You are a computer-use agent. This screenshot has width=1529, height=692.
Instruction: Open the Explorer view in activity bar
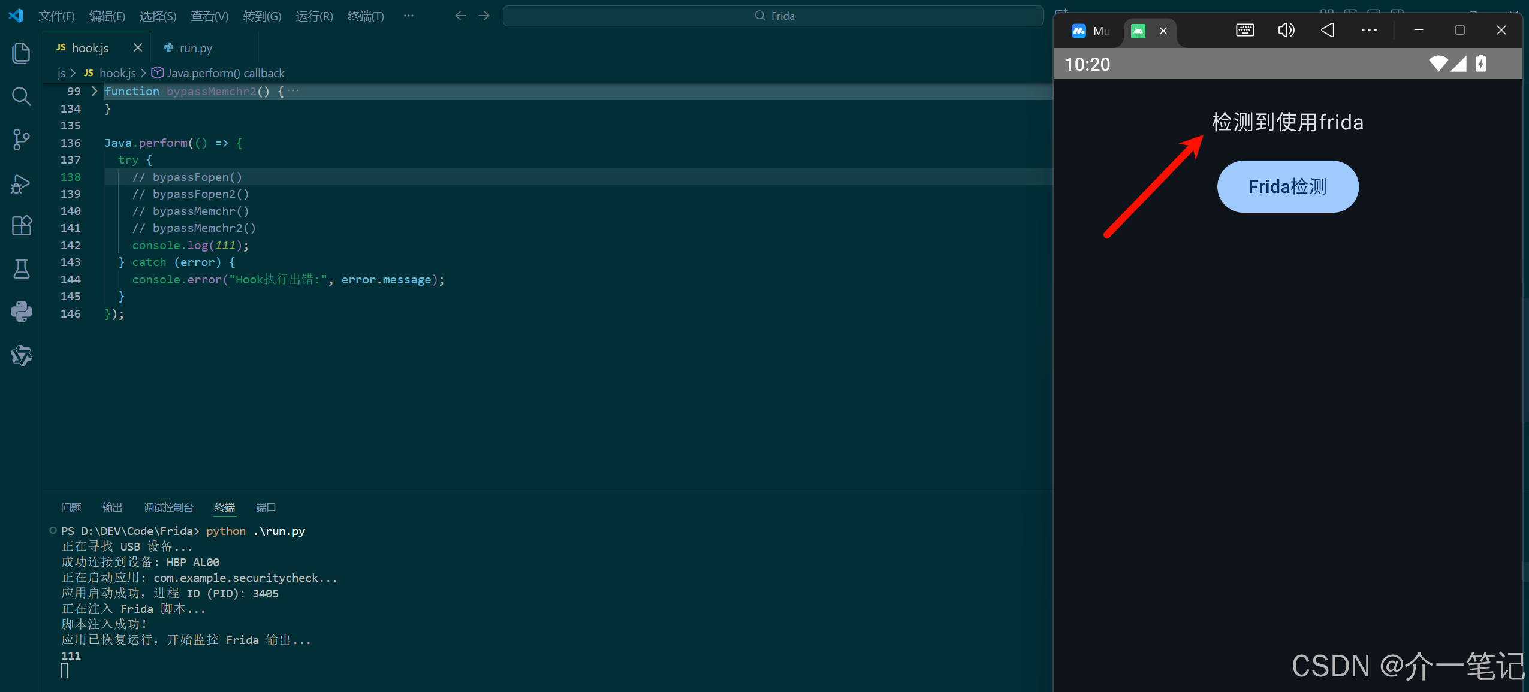(21, 53)
